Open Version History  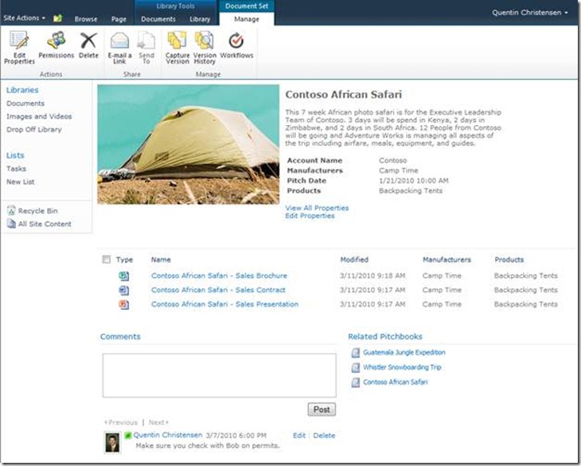pos(205,48)
